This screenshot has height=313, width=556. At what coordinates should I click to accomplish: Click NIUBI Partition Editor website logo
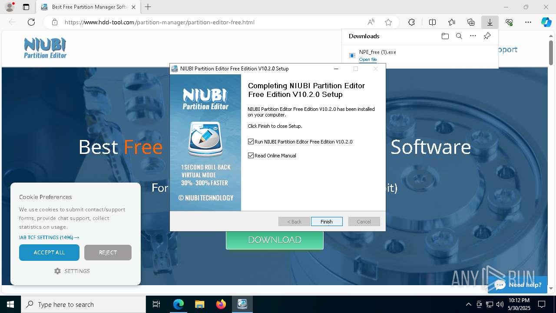coord(45,48)
